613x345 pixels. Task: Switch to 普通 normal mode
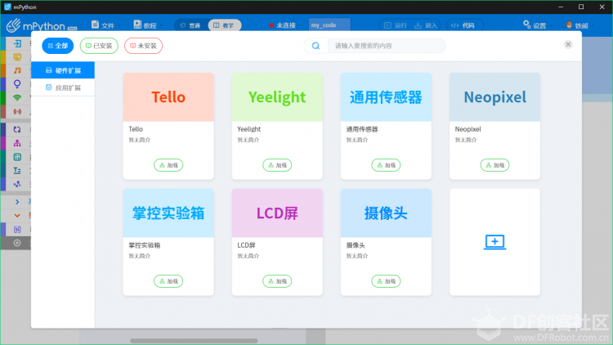[190, 25]
